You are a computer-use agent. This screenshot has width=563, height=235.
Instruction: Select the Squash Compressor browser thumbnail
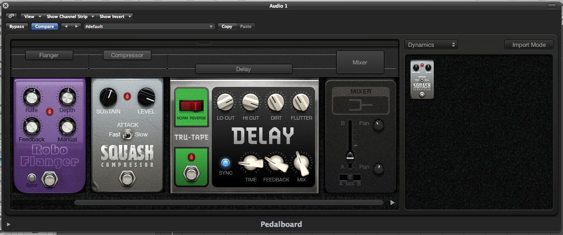point(422,79)
